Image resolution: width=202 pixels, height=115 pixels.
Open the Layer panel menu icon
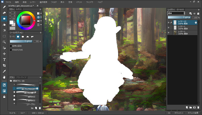[199, 10]
